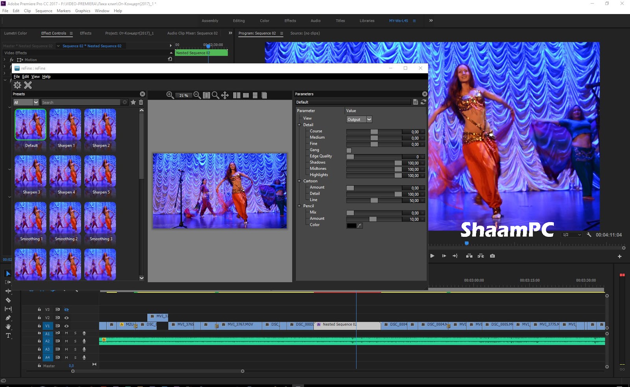Click the reFine settings gear icon
This screenshot has height=387, width=630.
click(17, 85)
